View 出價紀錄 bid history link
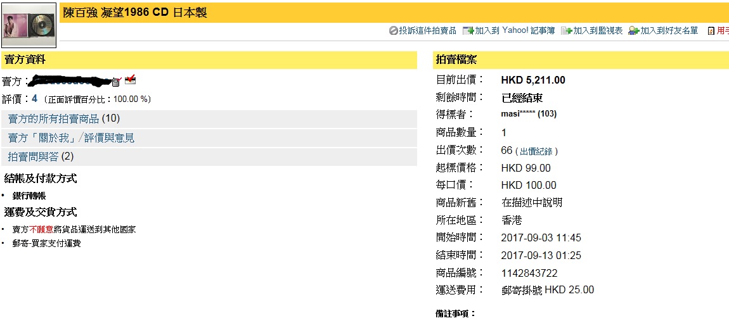This screenshot has height=323, width=729. (x=537, y=151)
